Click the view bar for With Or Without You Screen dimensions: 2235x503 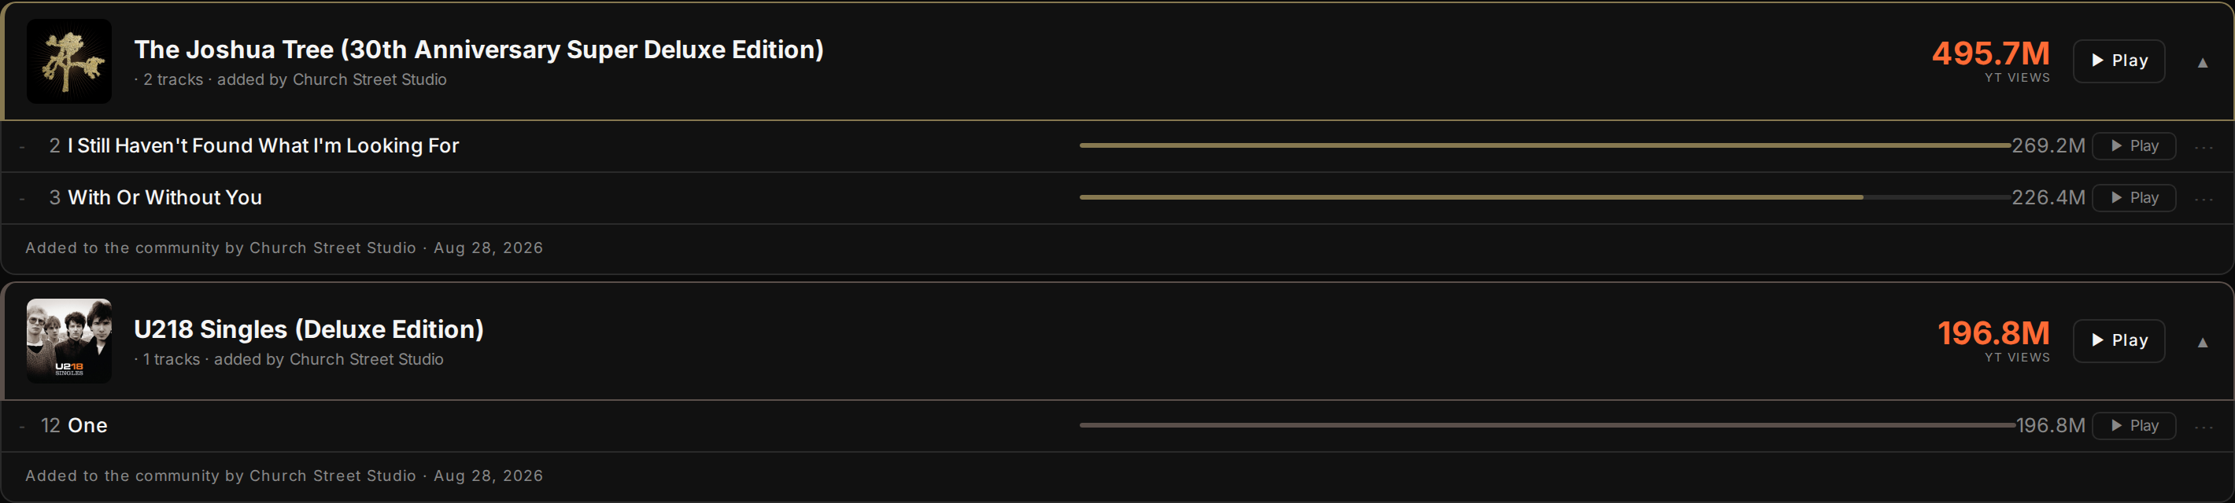(1546, 197)
